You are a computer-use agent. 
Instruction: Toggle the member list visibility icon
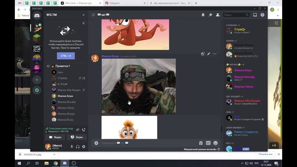(x=218, y=15)
